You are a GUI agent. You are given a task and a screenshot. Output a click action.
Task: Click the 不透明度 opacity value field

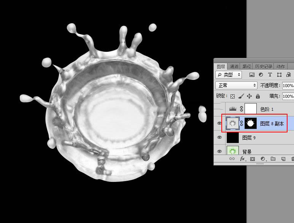pyautogui.click(x=288, y=86)
